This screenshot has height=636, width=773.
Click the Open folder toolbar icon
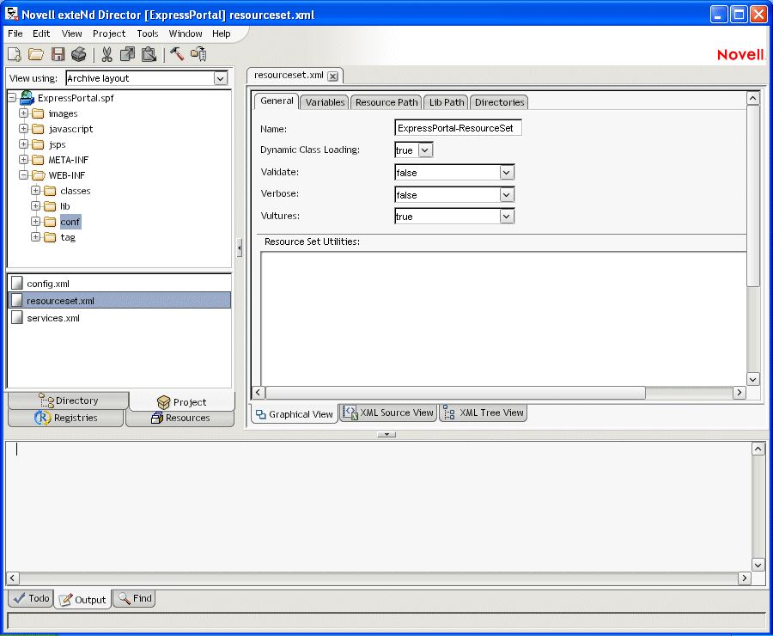point(36,55)
